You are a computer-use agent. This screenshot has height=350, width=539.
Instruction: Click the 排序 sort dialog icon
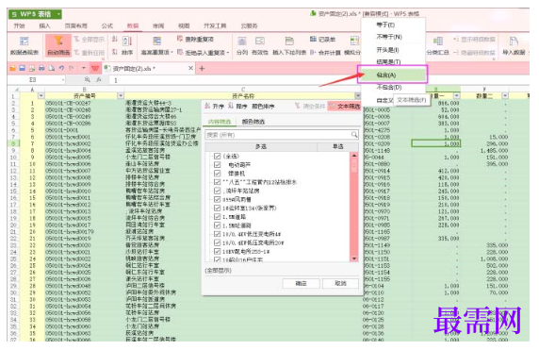(127, 41)
